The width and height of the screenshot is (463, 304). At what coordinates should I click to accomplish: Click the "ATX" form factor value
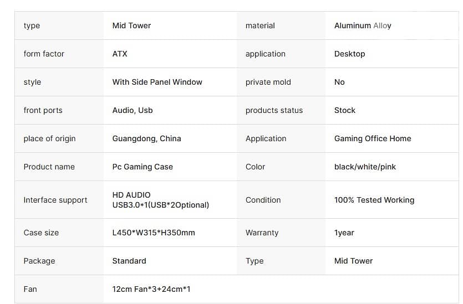(x=120, y=54)
